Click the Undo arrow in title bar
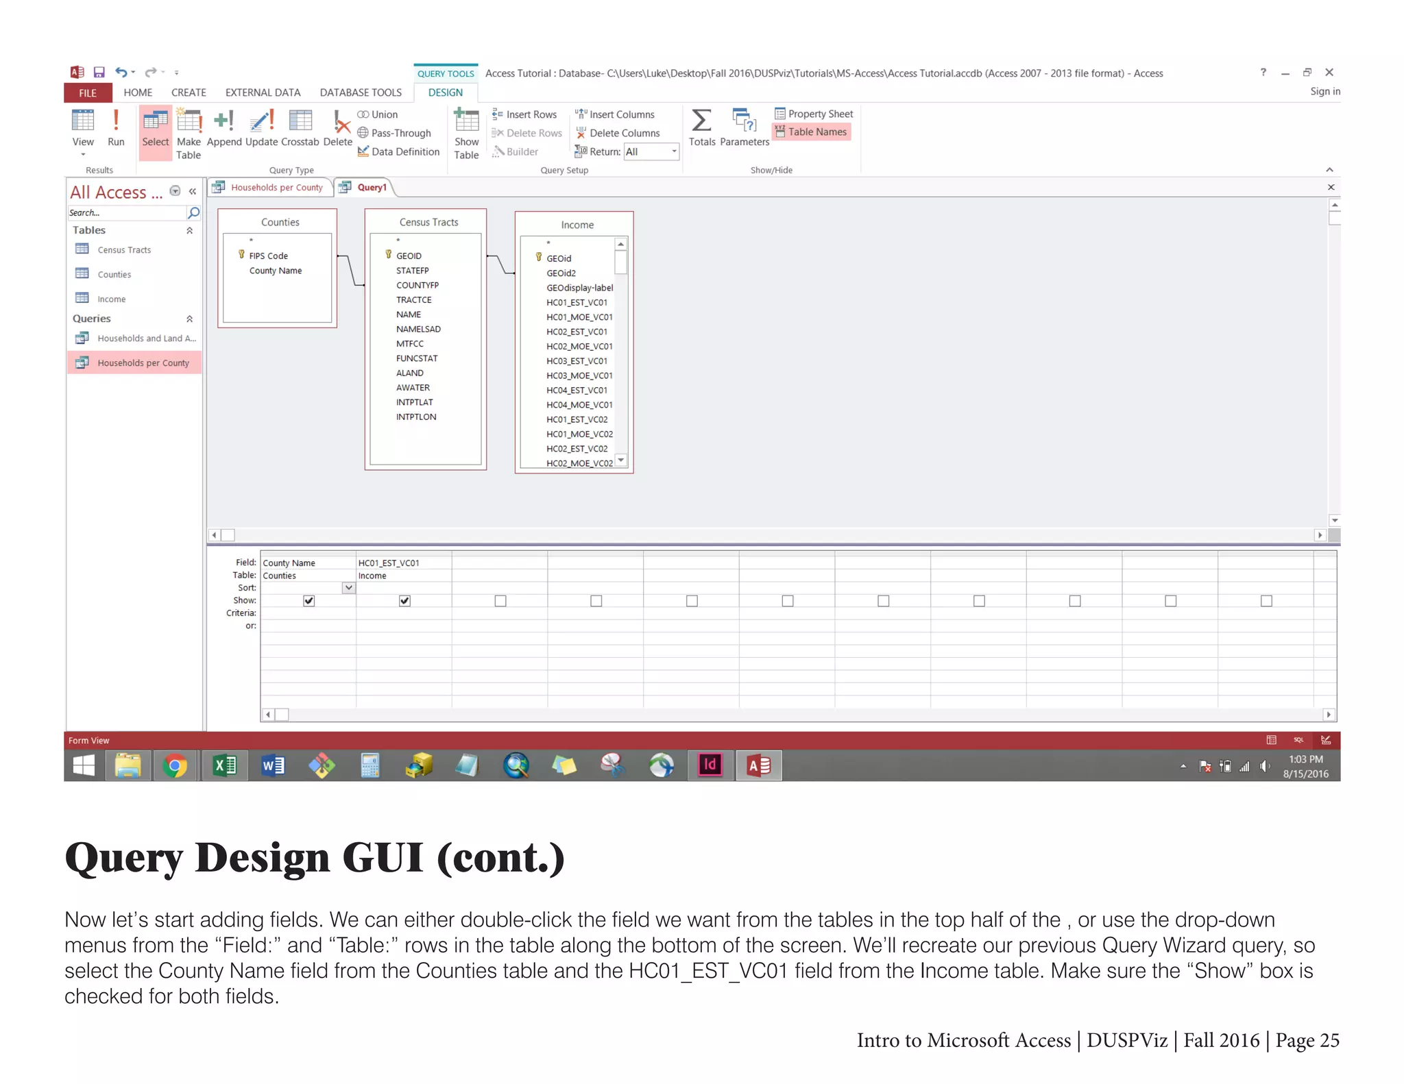This screenshot has height=1084, width=1404. coord(121,72)
